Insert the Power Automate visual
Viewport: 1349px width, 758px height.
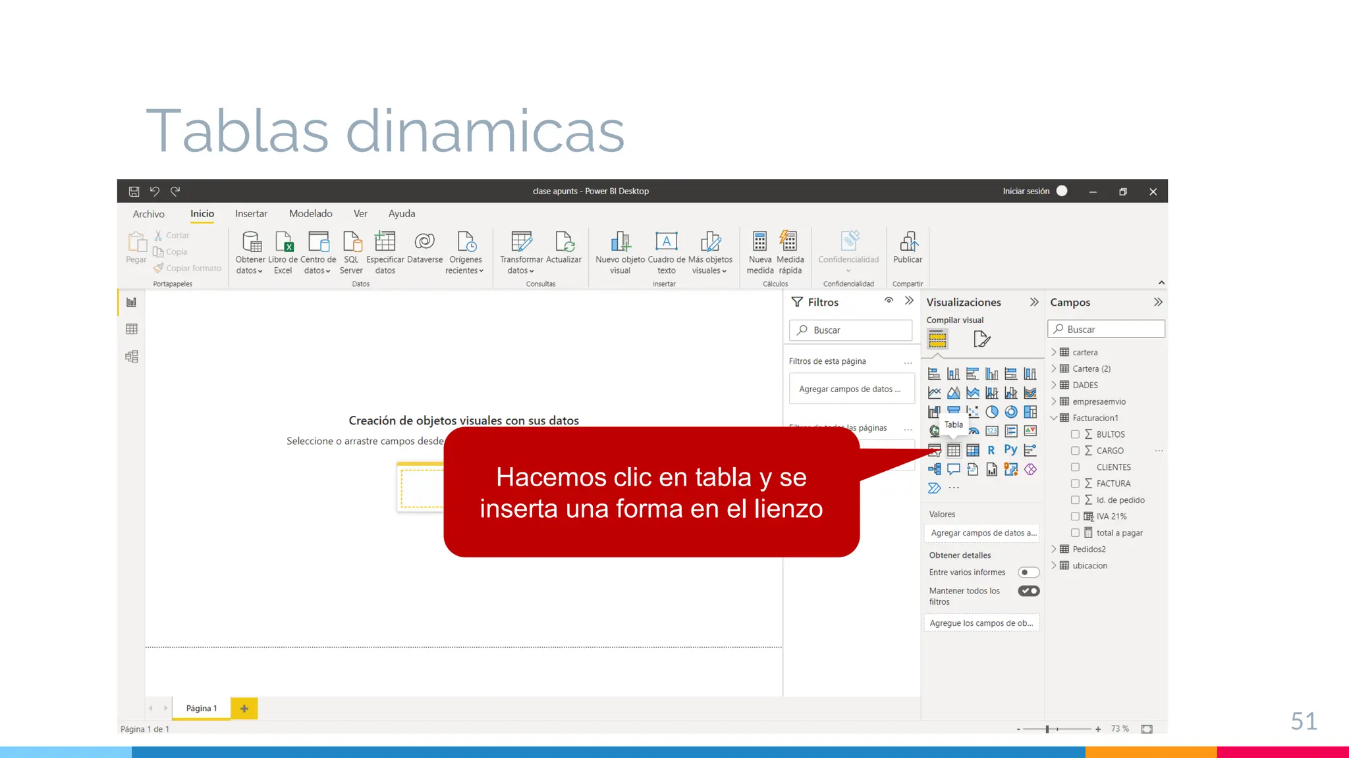(x=934, y=488)
